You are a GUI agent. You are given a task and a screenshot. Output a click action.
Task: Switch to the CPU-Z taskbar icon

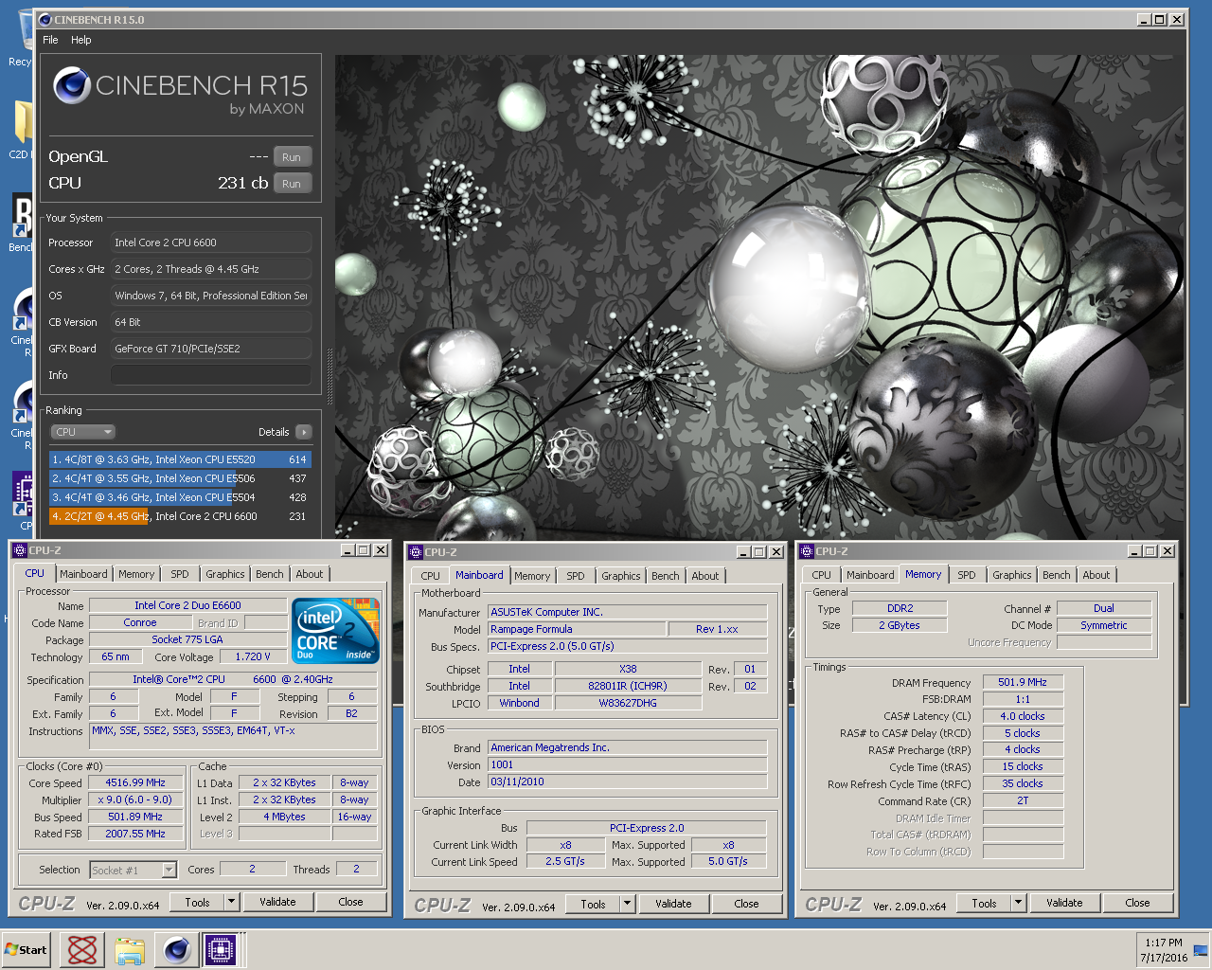(221, 950)
